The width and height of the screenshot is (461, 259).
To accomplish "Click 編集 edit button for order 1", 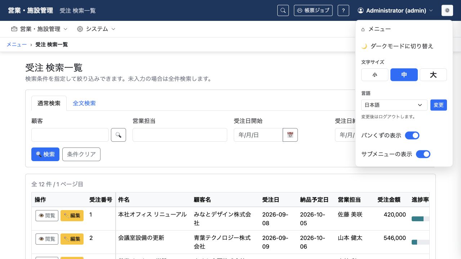I will click(72, 215).
